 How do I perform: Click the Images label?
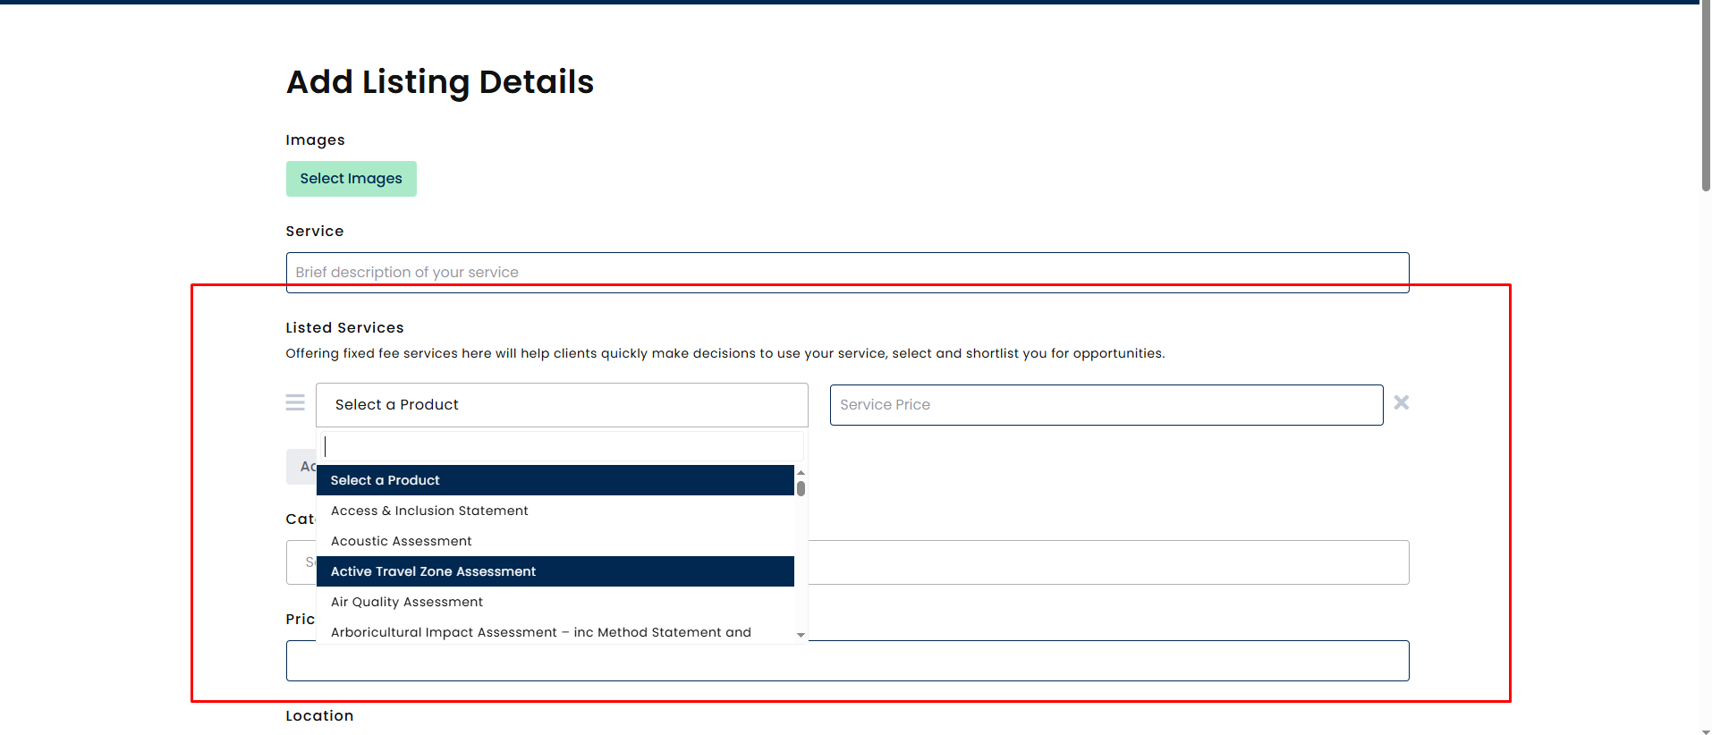tap(315, 140)
